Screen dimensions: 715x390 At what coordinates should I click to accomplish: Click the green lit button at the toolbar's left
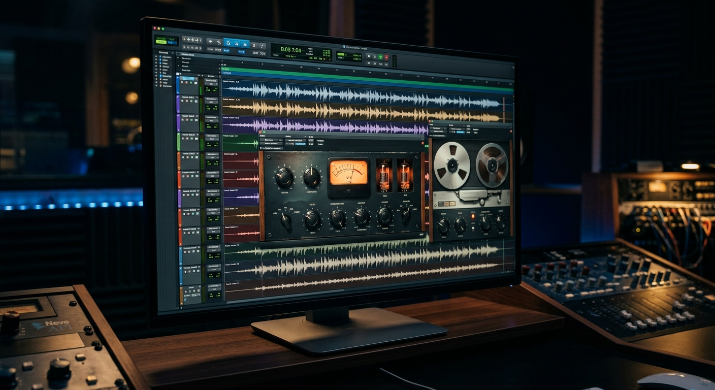[161, 42]
